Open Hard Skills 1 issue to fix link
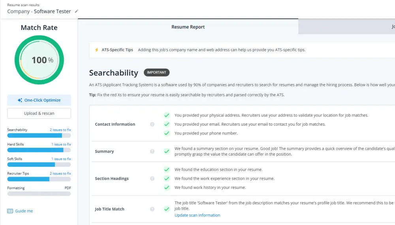Image resolution: width=395 pixels, height=225 pixels. tap(61, 144)
